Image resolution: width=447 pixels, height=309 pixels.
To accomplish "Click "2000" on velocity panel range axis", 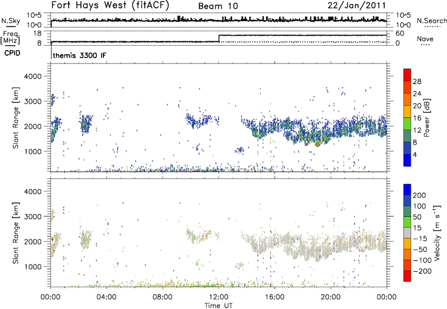I will pyautogui.click(x=32, y=242).
